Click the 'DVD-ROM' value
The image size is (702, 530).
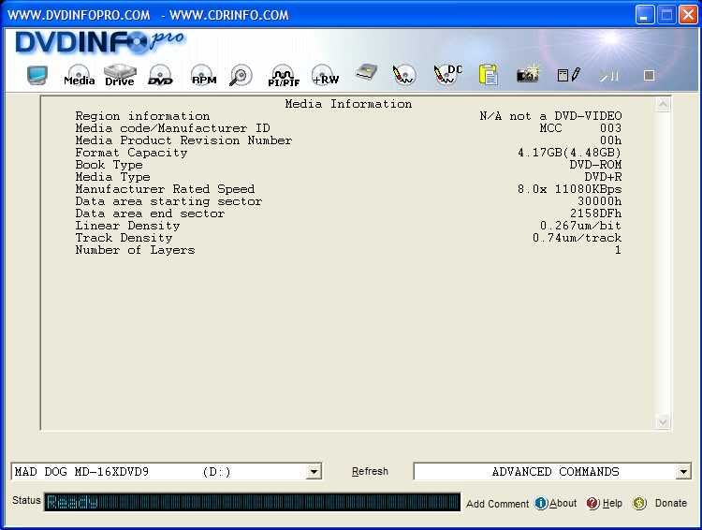(x=595, y=165)
